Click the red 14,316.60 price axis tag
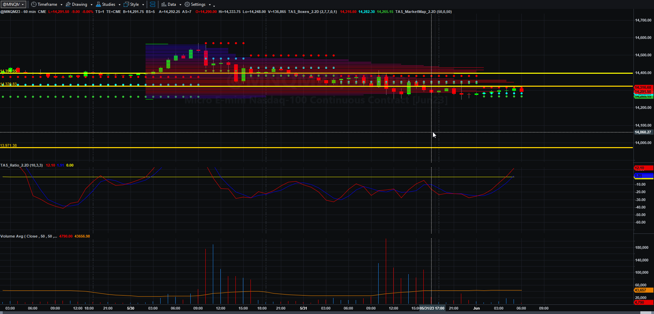The width and height of the screenshot is (654, 314). [x=643, y=88]
